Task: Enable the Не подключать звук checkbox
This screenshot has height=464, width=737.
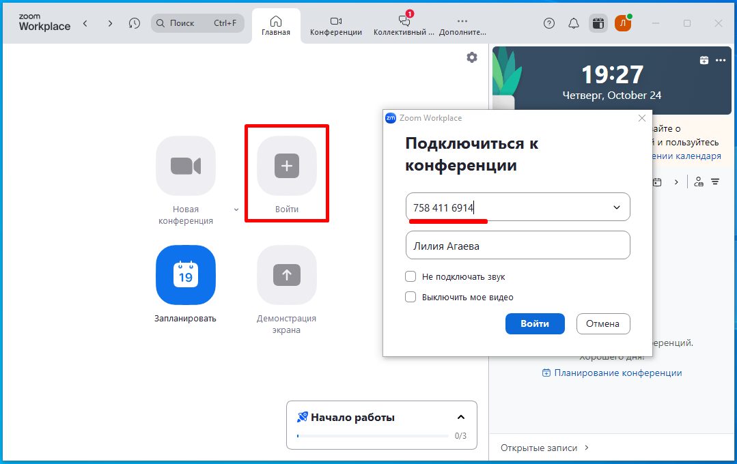Action: pyautogui.click(x=411, y=276)
